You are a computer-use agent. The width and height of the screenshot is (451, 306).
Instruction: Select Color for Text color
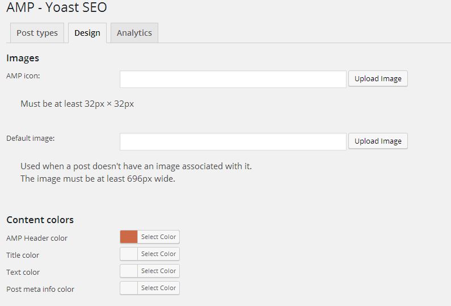(x=158, y=271)
